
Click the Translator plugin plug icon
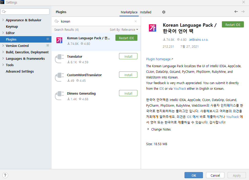click(59, 59)
